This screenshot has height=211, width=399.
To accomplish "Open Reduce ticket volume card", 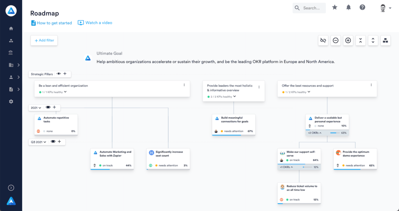I will 299,193.
